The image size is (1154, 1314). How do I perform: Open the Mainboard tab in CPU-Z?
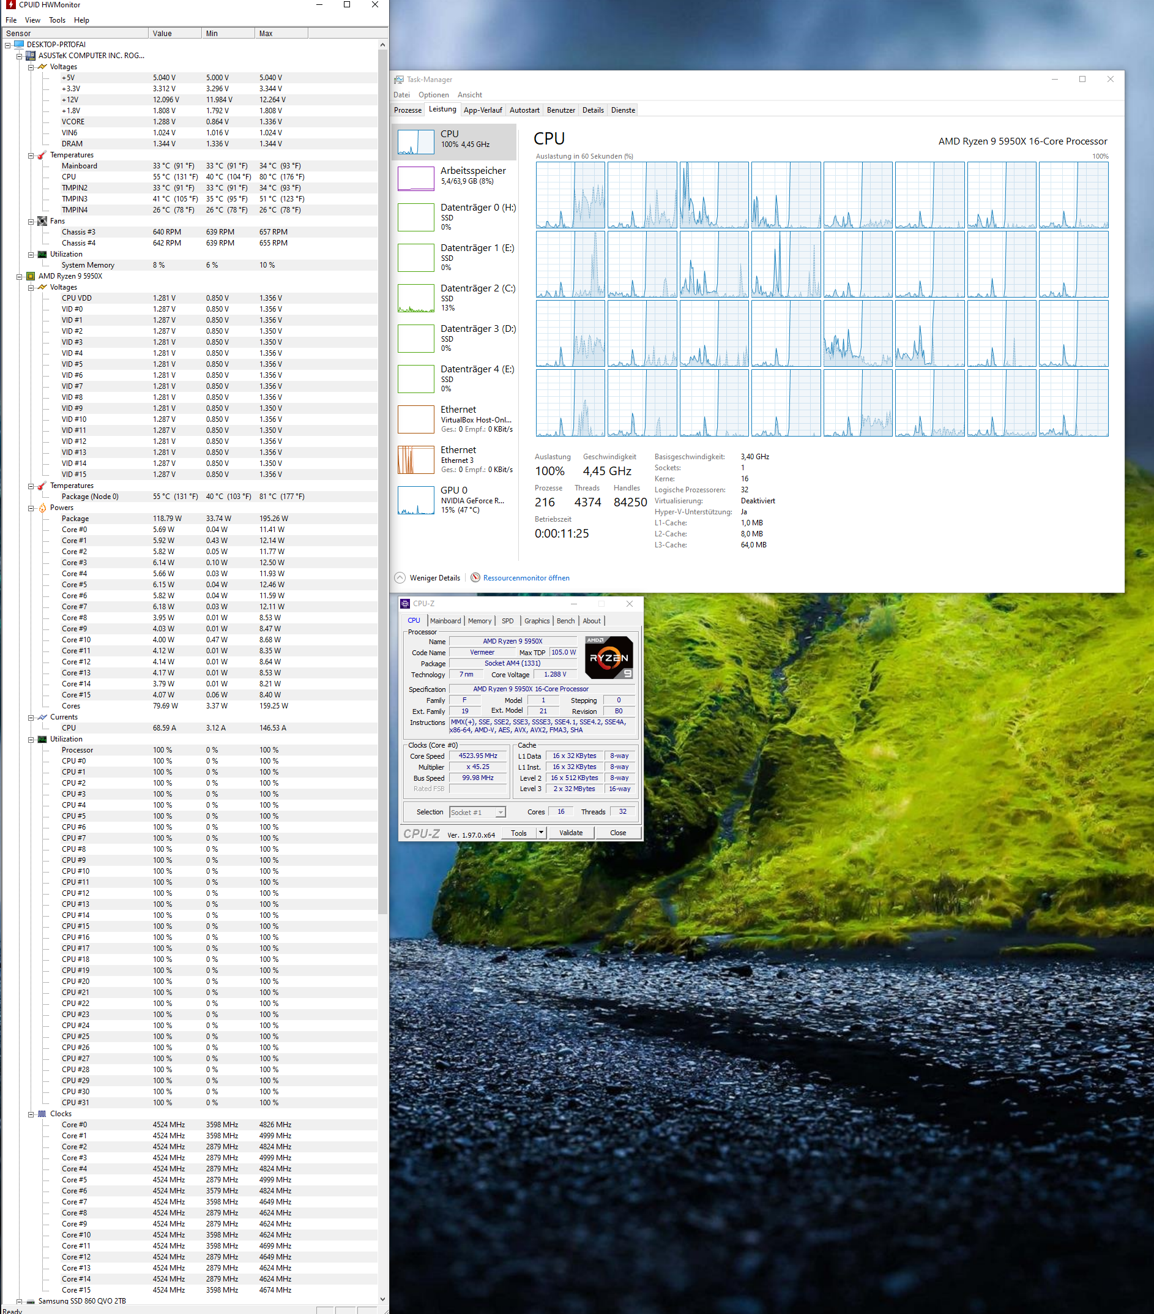click(445, 621)
